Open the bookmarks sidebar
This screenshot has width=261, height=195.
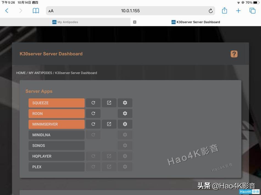(36, 11)
